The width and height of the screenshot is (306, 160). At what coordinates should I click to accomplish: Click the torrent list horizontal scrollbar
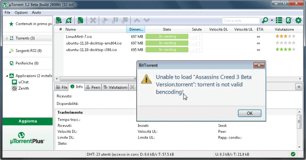(98, 79)
